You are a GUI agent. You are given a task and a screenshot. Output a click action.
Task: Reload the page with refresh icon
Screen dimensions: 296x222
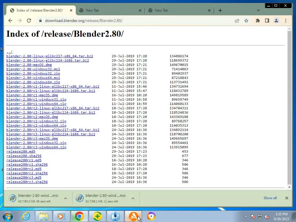point(29,21)
